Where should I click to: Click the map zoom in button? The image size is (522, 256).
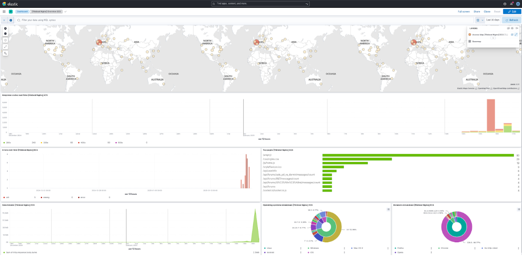click(x=5, y=28)
